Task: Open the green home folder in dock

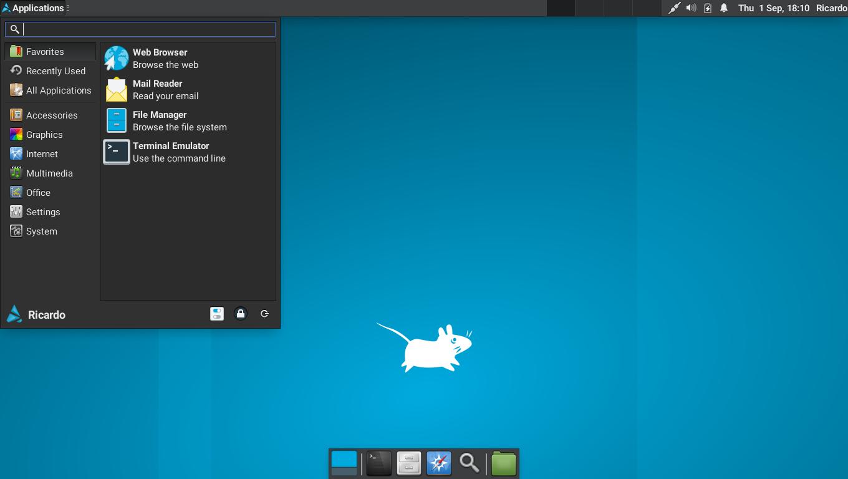Action: coord(504,463)
